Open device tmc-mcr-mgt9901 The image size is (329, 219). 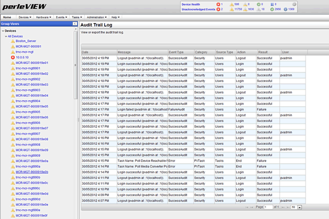[28, 68]
